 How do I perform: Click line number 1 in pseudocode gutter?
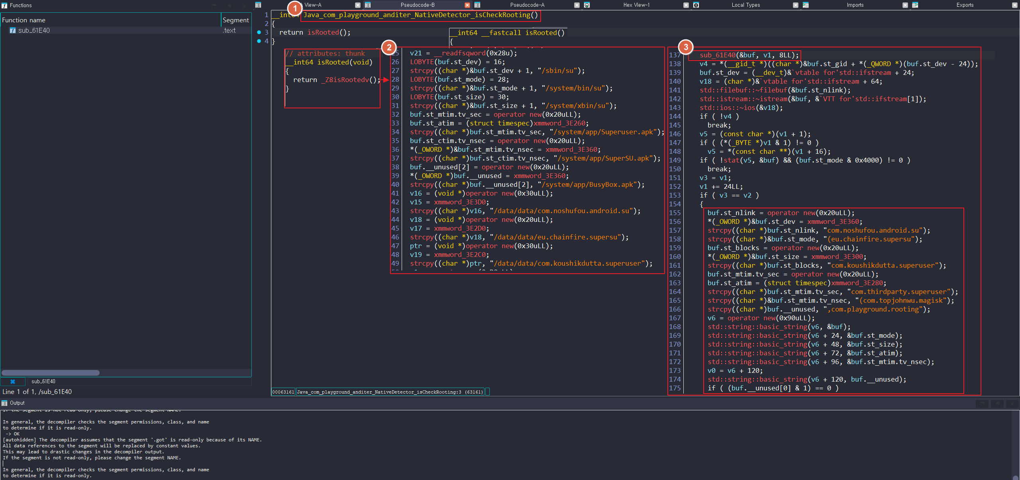click(x=267, y=15)
